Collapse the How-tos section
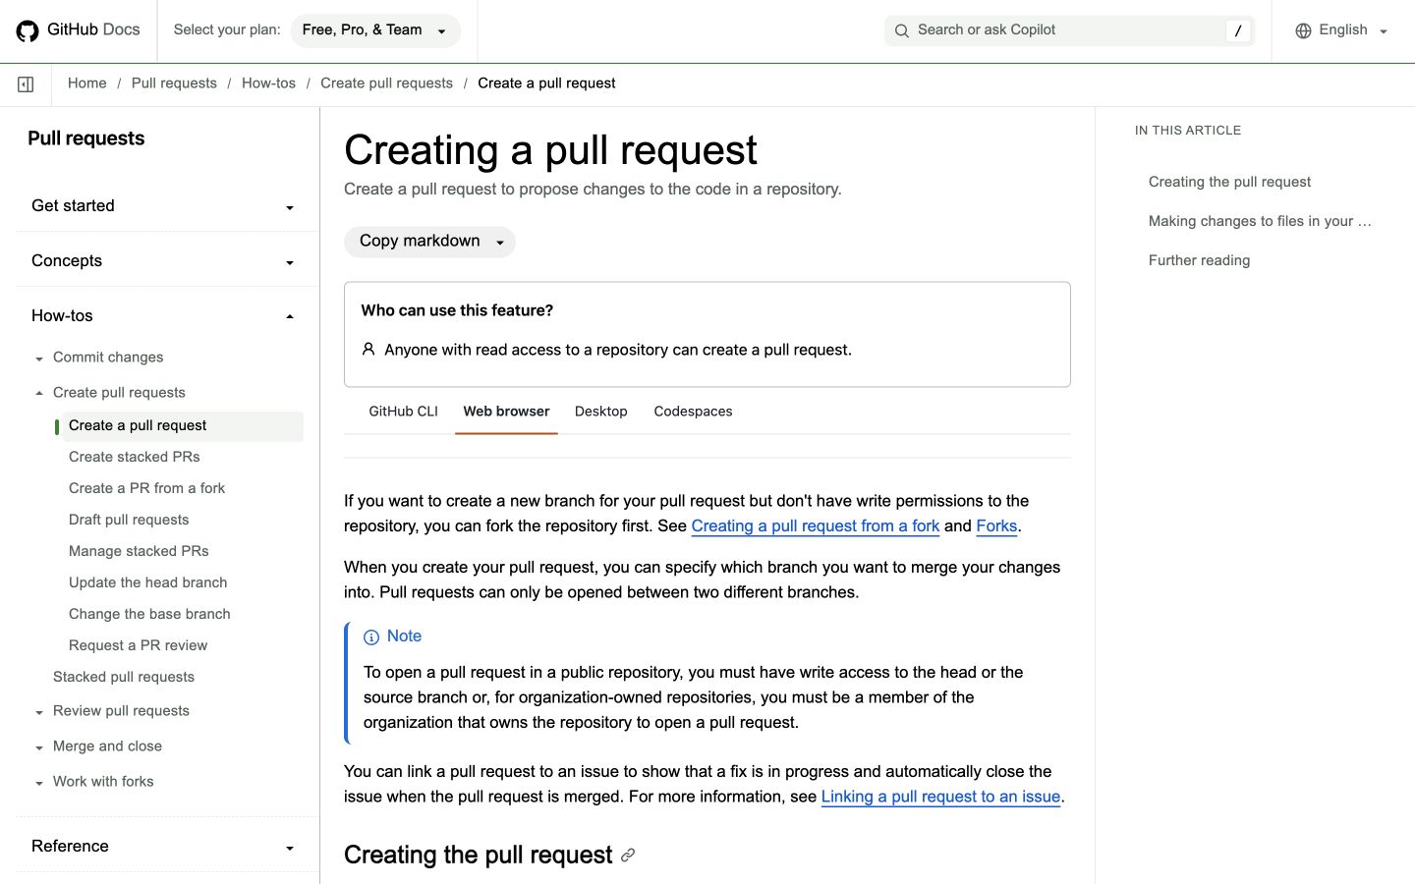The image size is (1415, 884). tap(163, 316)
